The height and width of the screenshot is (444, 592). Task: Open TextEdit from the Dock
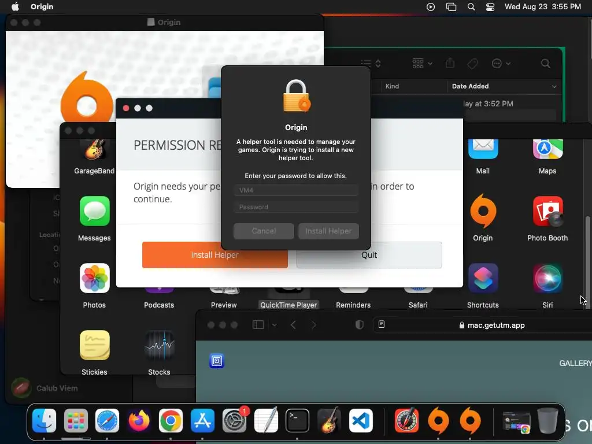point(266,421)
